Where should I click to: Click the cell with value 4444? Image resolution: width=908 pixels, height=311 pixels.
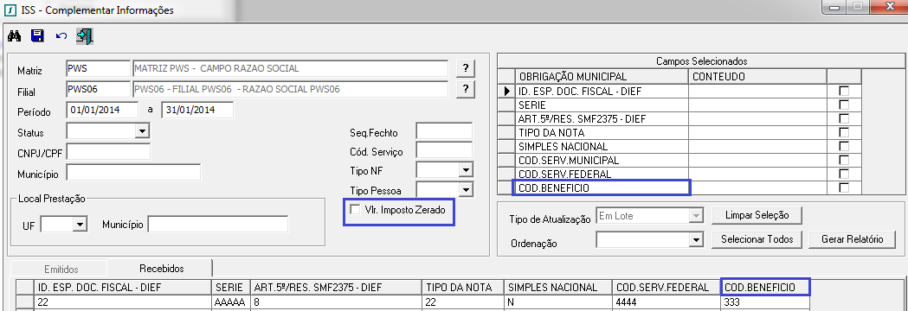pos(666,301)
